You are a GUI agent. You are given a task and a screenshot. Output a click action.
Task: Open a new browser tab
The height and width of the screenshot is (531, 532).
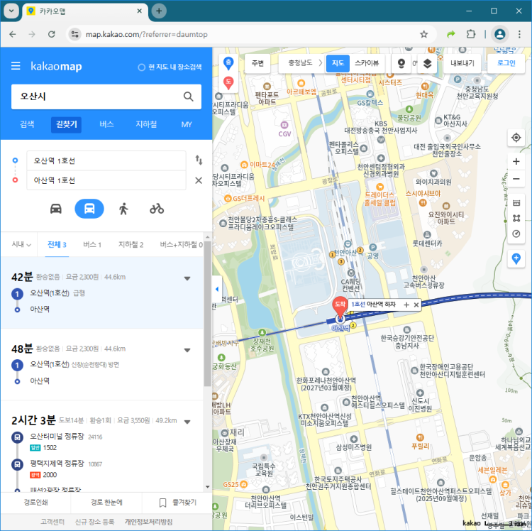pyautogui.click(x=159, y=11)
